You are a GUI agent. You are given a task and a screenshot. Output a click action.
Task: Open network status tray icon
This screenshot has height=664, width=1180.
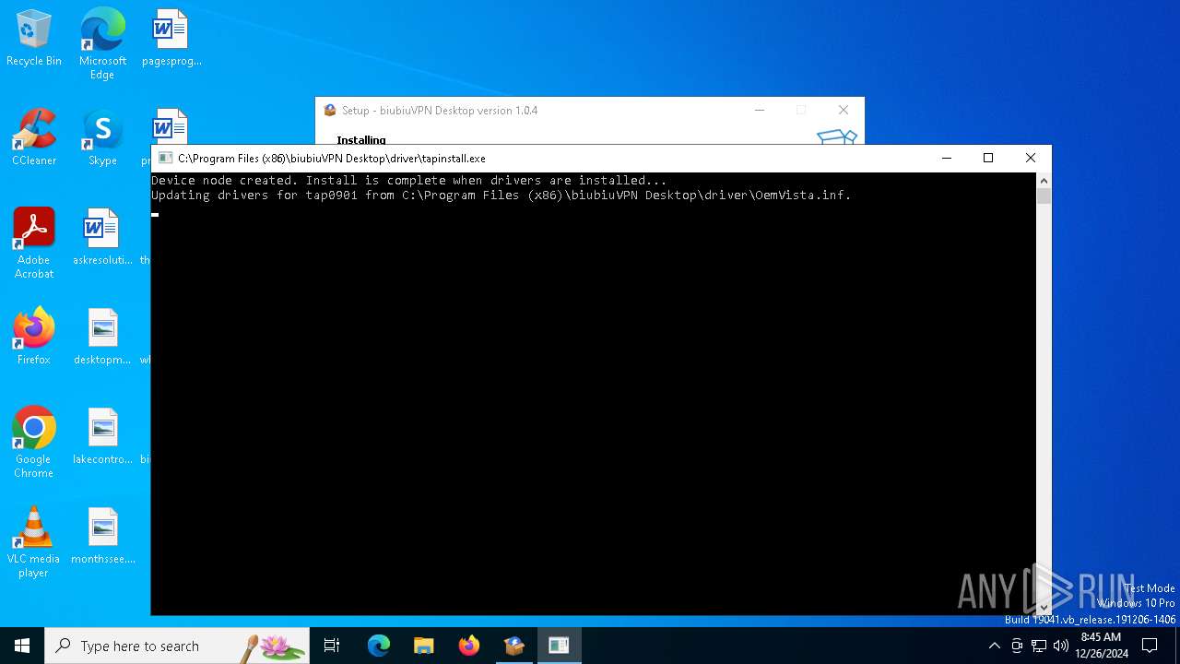coord(1039,646)
